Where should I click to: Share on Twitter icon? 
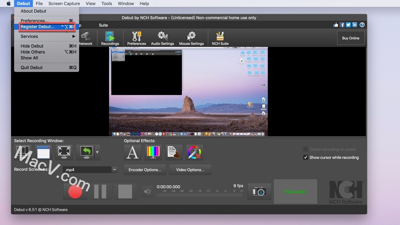click(x=348, y=25)
